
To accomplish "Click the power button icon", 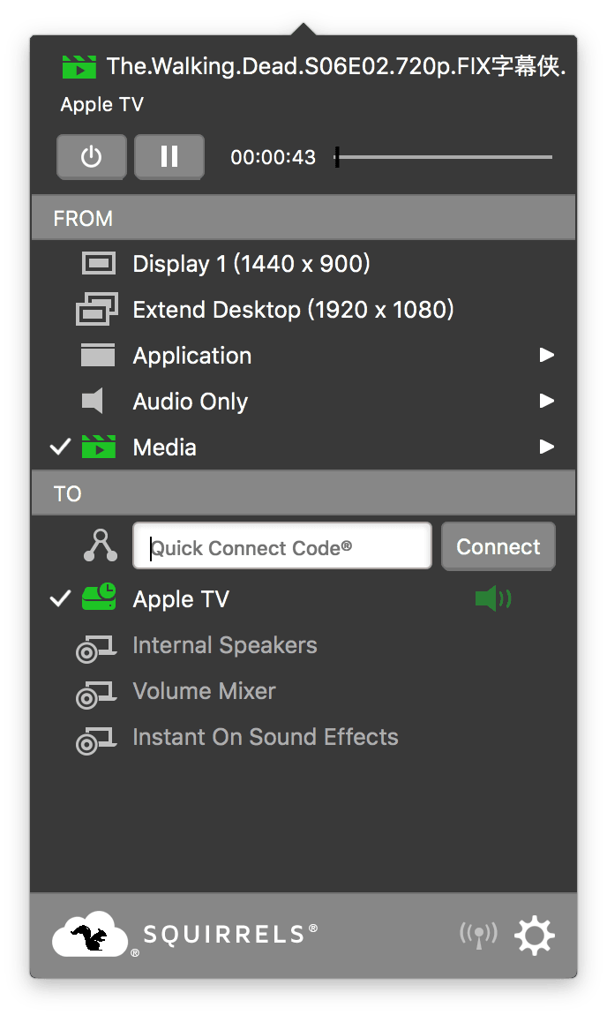I will click(92, 157).
